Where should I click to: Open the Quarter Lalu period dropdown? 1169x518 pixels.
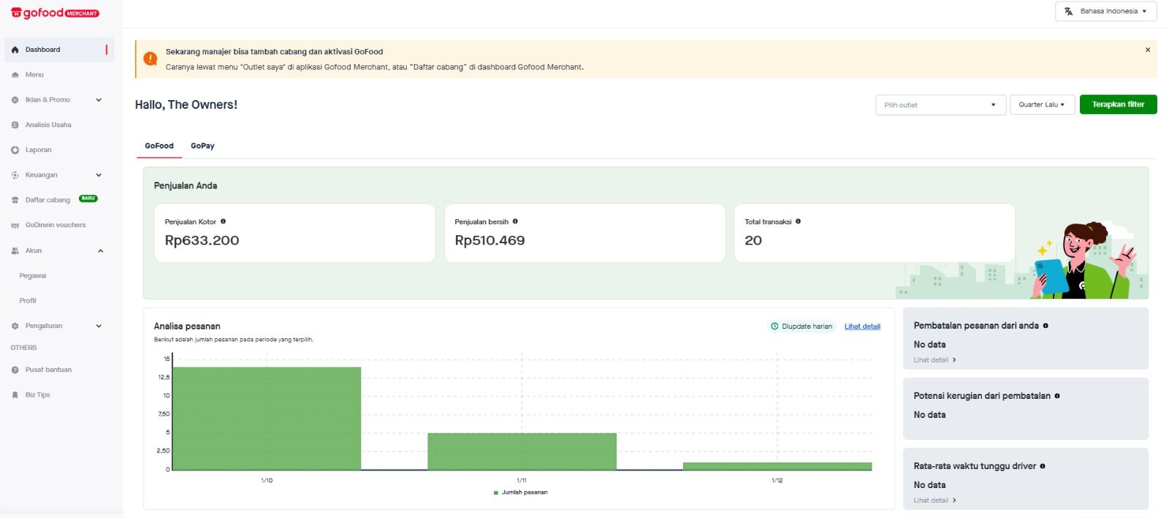click(x=1042, y=104)
